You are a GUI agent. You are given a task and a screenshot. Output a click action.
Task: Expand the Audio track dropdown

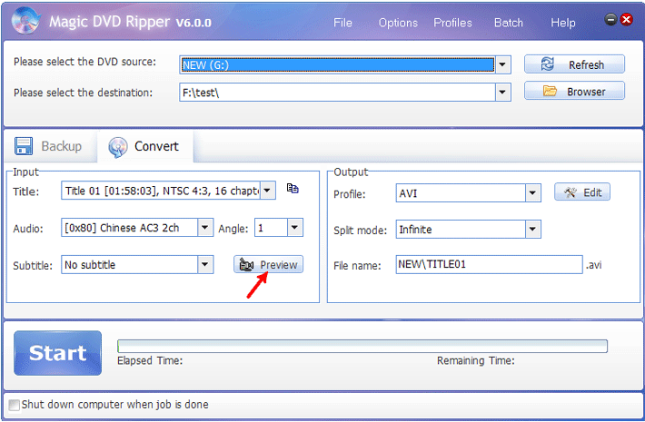pos(204,227)
